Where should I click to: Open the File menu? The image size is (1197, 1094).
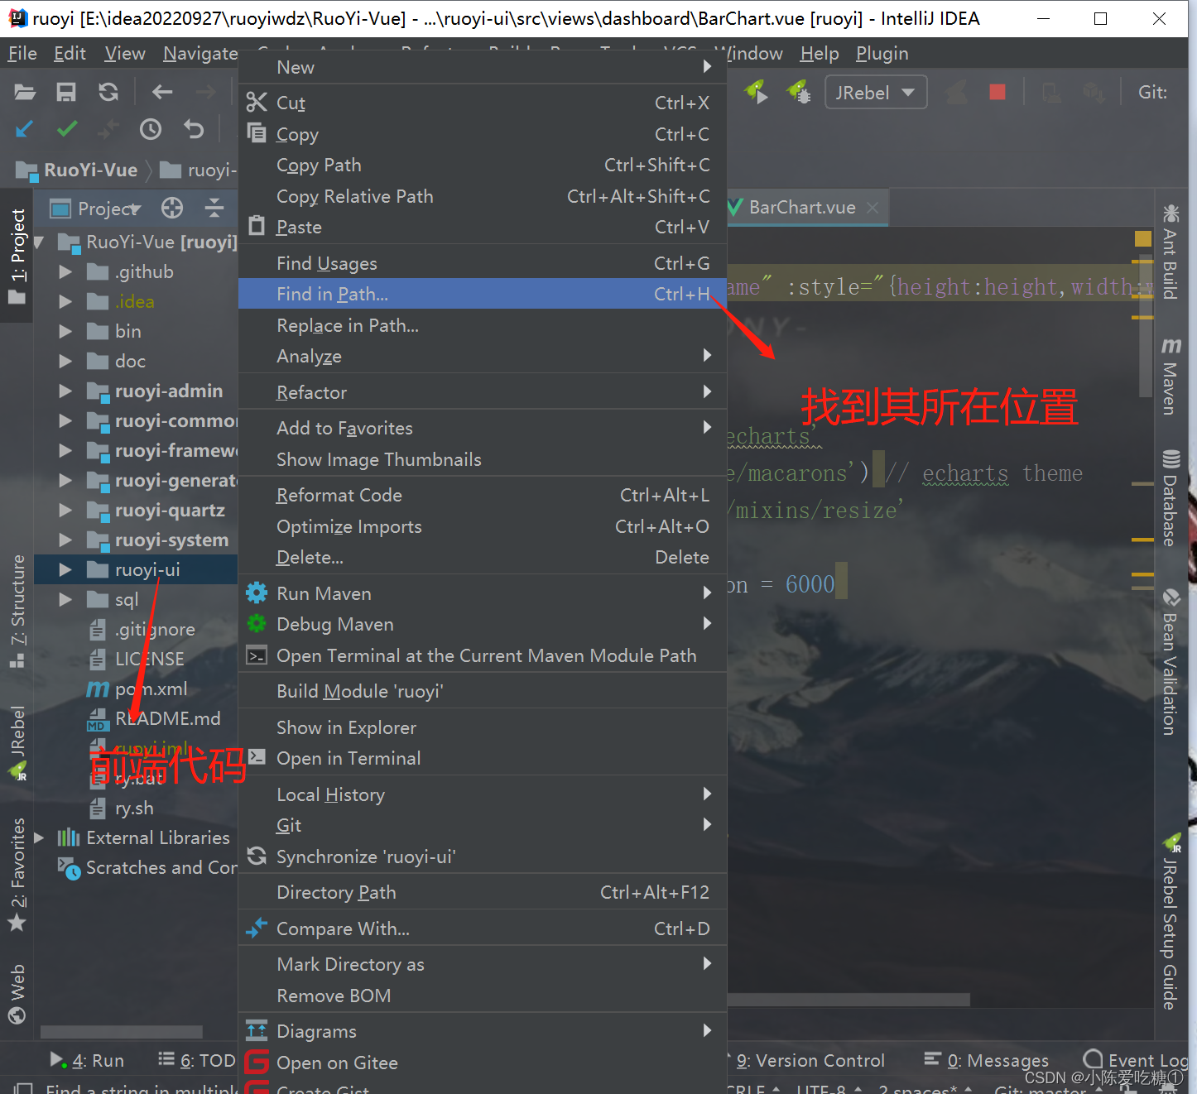tap(22, 54)
